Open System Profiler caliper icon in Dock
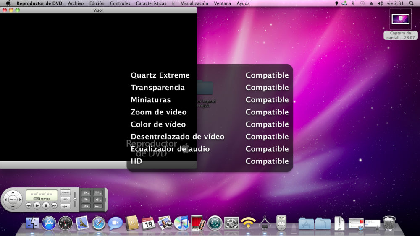420x236 pixels. coord(265,223)
